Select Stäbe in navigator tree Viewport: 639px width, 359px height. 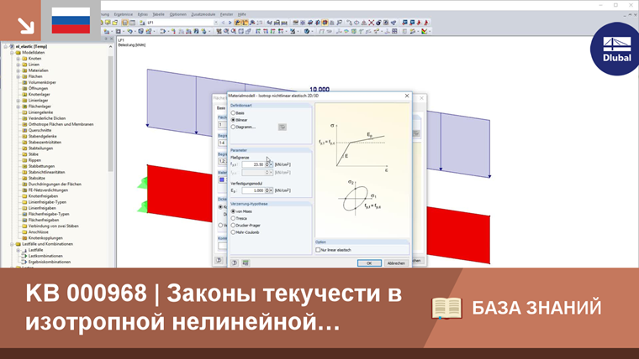pyautogui.click(x=34, y=154)
